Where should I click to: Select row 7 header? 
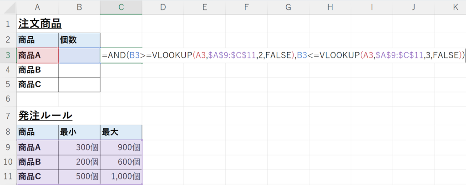tap(8, 116)
